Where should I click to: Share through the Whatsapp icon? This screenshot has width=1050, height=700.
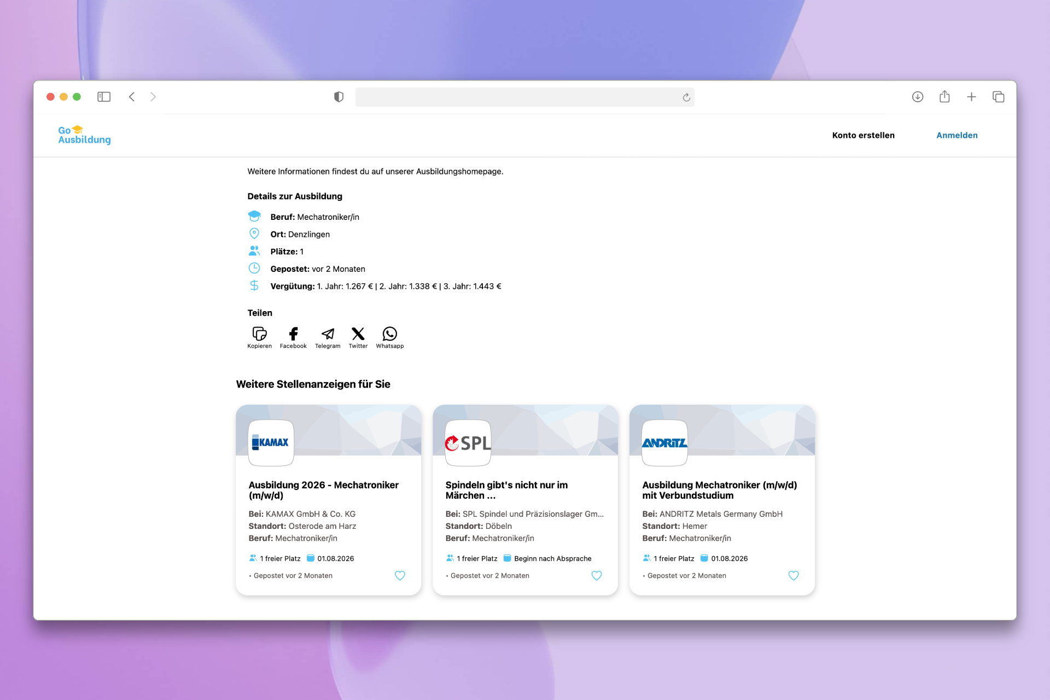(390, 334)
